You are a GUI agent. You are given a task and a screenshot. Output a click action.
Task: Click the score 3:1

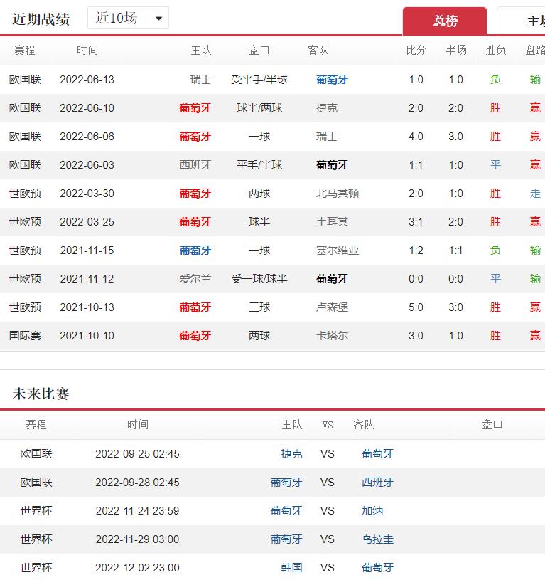coord(416,222)
